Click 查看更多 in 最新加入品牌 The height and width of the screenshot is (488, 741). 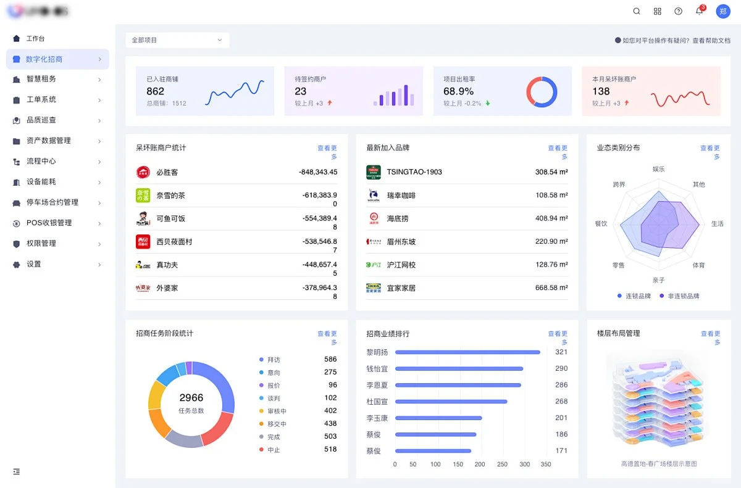click(x=558, y=152)
